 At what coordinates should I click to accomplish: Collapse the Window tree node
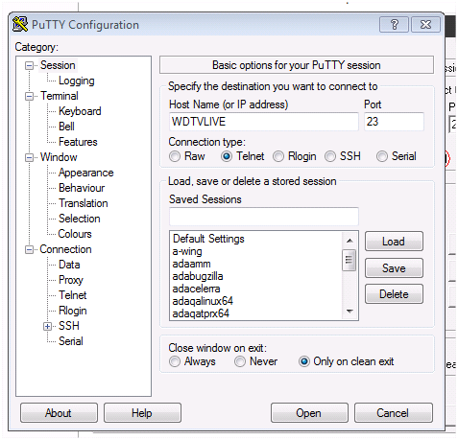(29, 158)
